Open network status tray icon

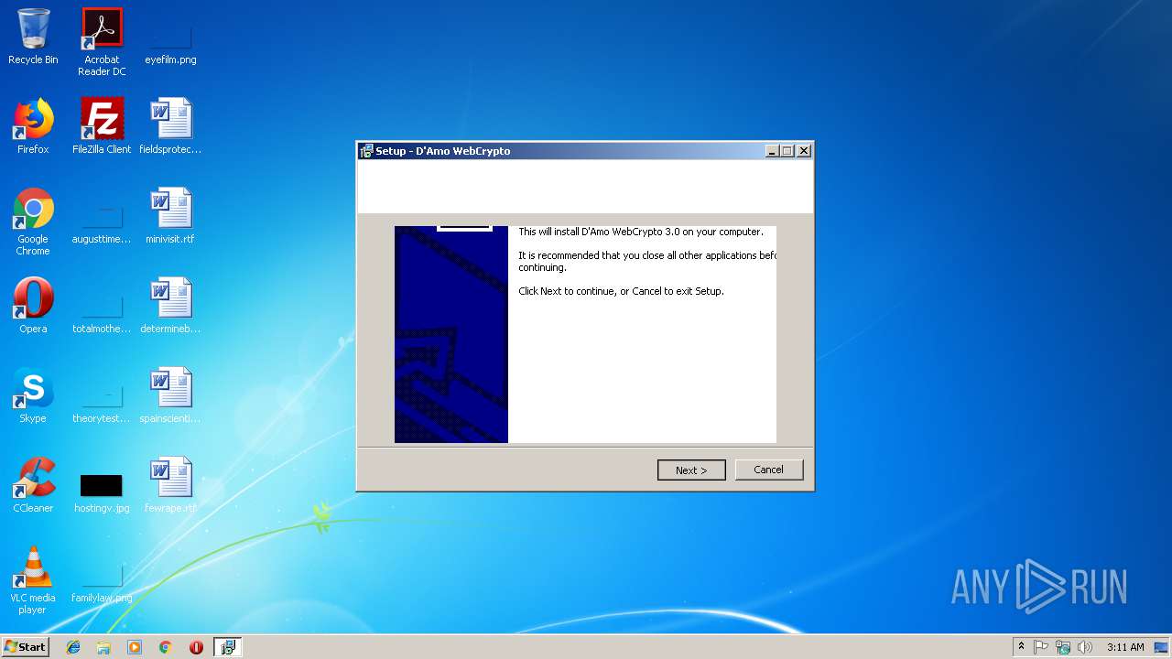1063,647
